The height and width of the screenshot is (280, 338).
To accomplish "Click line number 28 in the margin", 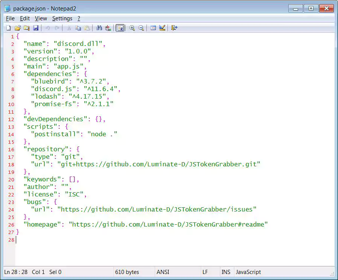I will 11,240.
